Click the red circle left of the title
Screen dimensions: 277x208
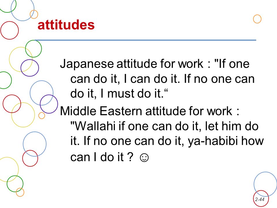pos(10,30)
